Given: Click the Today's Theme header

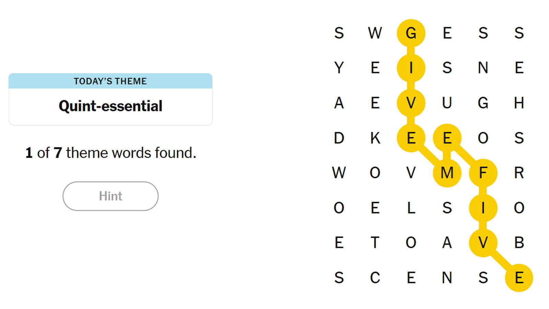Looking at the screenshot, I should tap(110, 81).
